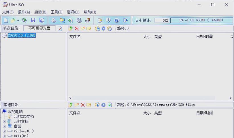This screenshot has height=138, width=234.
Task: Expand the 我的文档 tree node
Action: point(4,121)
